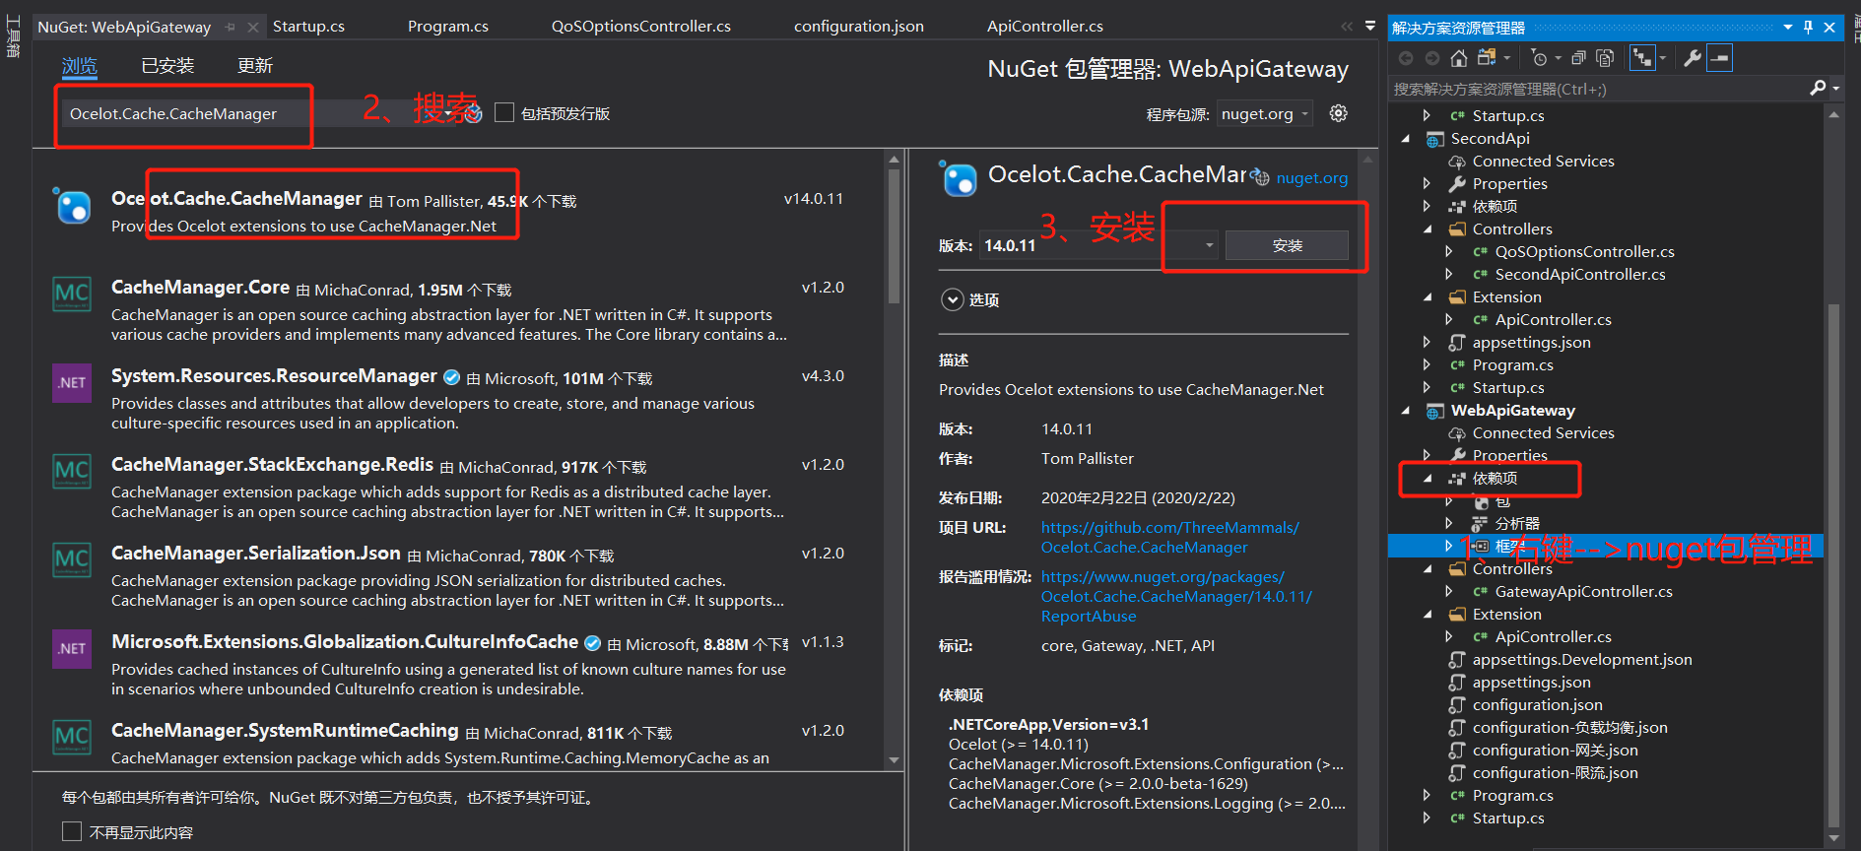
Task: Click the NuGet package search box
Action: point(261,114)
